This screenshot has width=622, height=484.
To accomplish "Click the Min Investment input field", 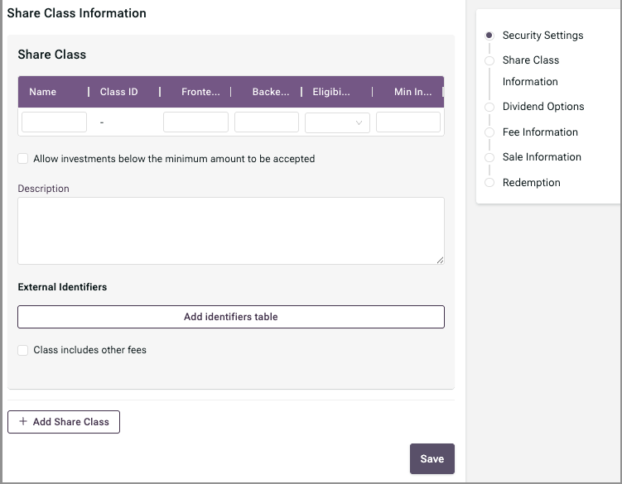I will tap(408, 122).
